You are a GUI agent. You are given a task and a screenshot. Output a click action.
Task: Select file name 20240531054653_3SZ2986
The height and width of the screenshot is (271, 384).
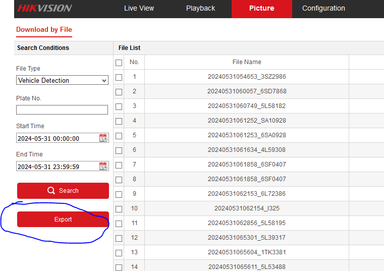point(247,77)
